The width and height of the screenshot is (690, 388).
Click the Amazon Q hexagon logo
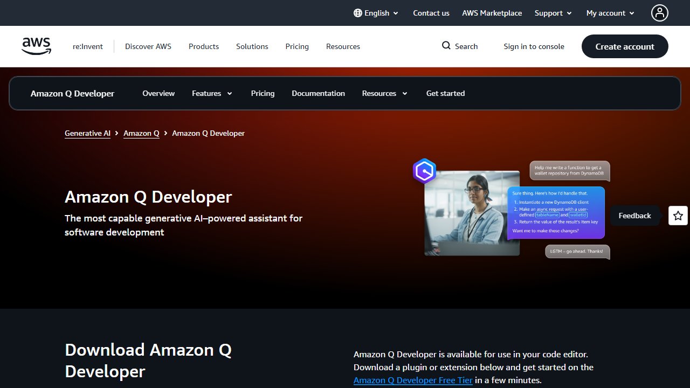pyautogui.click(x=425, y=171)
